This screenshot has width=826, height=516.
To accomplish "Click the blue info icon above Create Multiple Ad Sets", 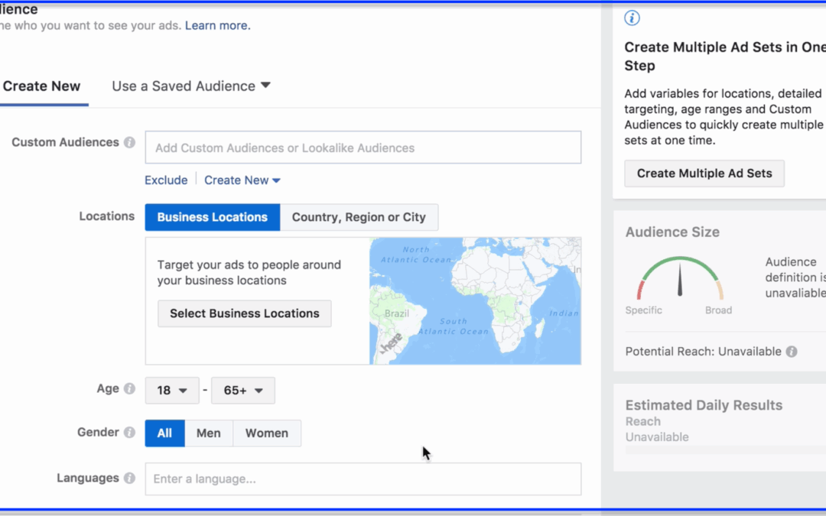I will (x=633, y=18).
